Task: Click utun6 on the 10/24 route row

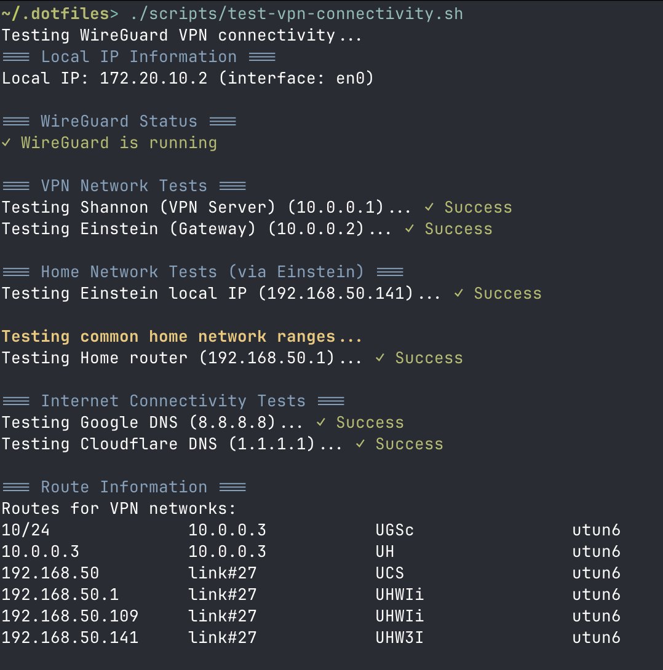Action: point(597,530)
